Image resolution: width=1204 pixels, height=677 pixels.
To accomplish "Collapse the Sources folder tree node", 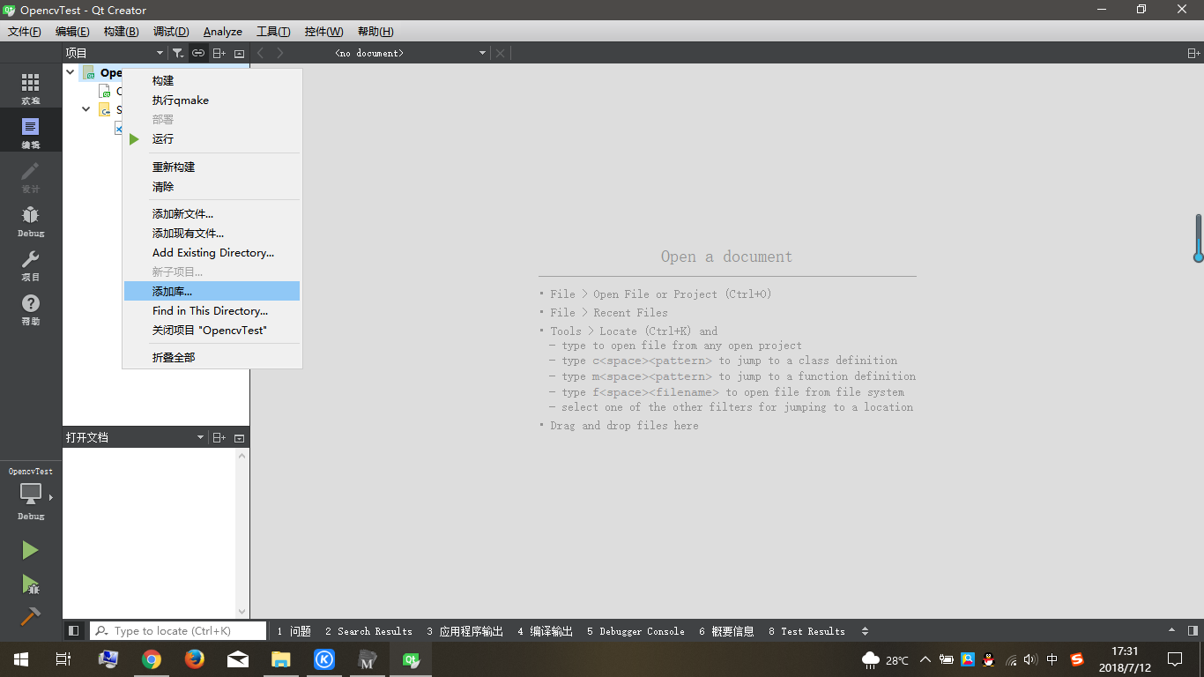I will coord(86,110).
